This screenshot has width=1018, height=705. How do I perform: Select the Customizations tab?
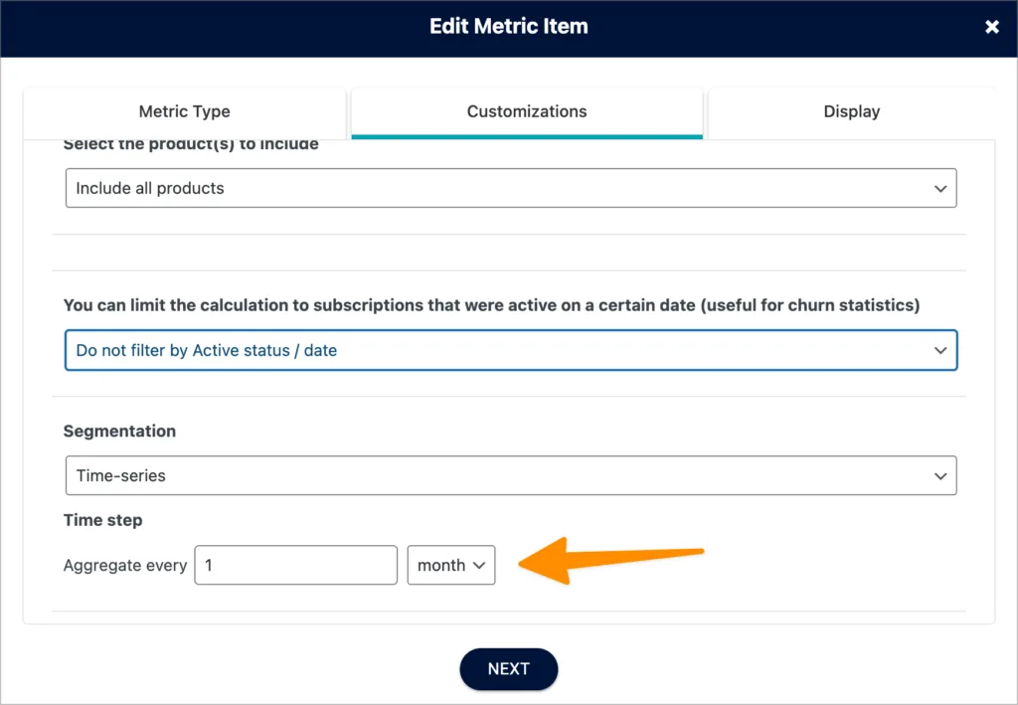click(x=526, y=112)
